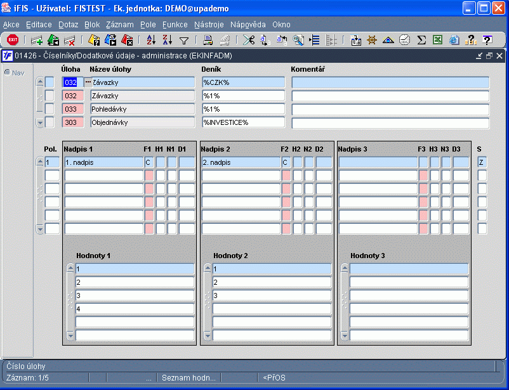The image size is (509, 390).
Task: Click the down arrow of the Pol. block
Action: pyautogui.click(x=40, y=230)
